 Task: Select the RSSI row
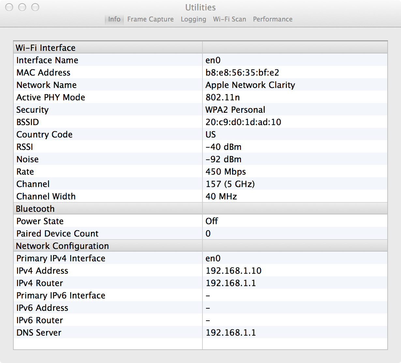[x=25, y=147]
